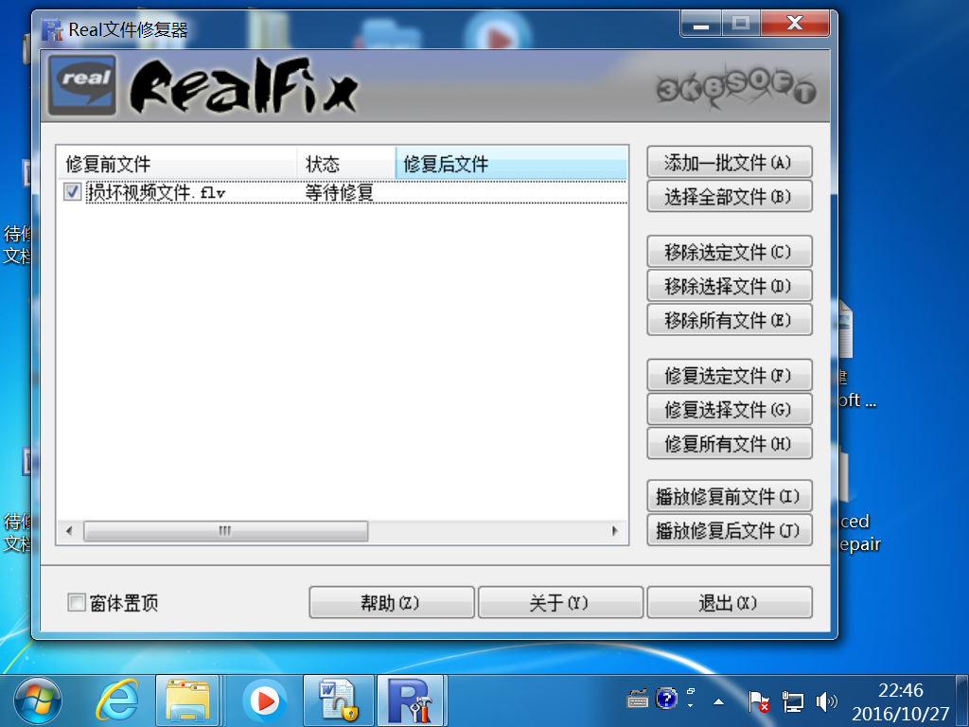Open 关于(Y) about button
Viewport: 969px width, 727px height.
(x=560, y=602)
